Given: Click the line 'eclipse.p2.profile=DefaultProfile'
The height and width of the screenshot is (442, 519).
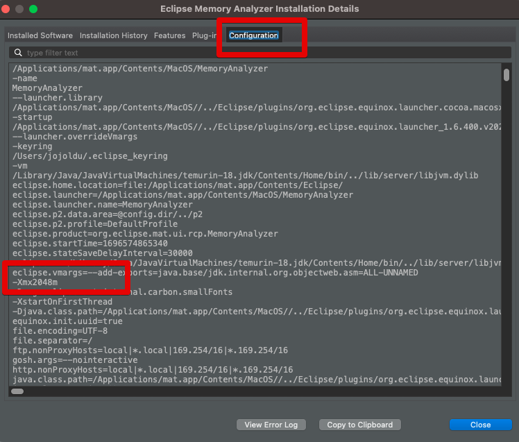Looking at the screenshot, I should coord(95,224).
